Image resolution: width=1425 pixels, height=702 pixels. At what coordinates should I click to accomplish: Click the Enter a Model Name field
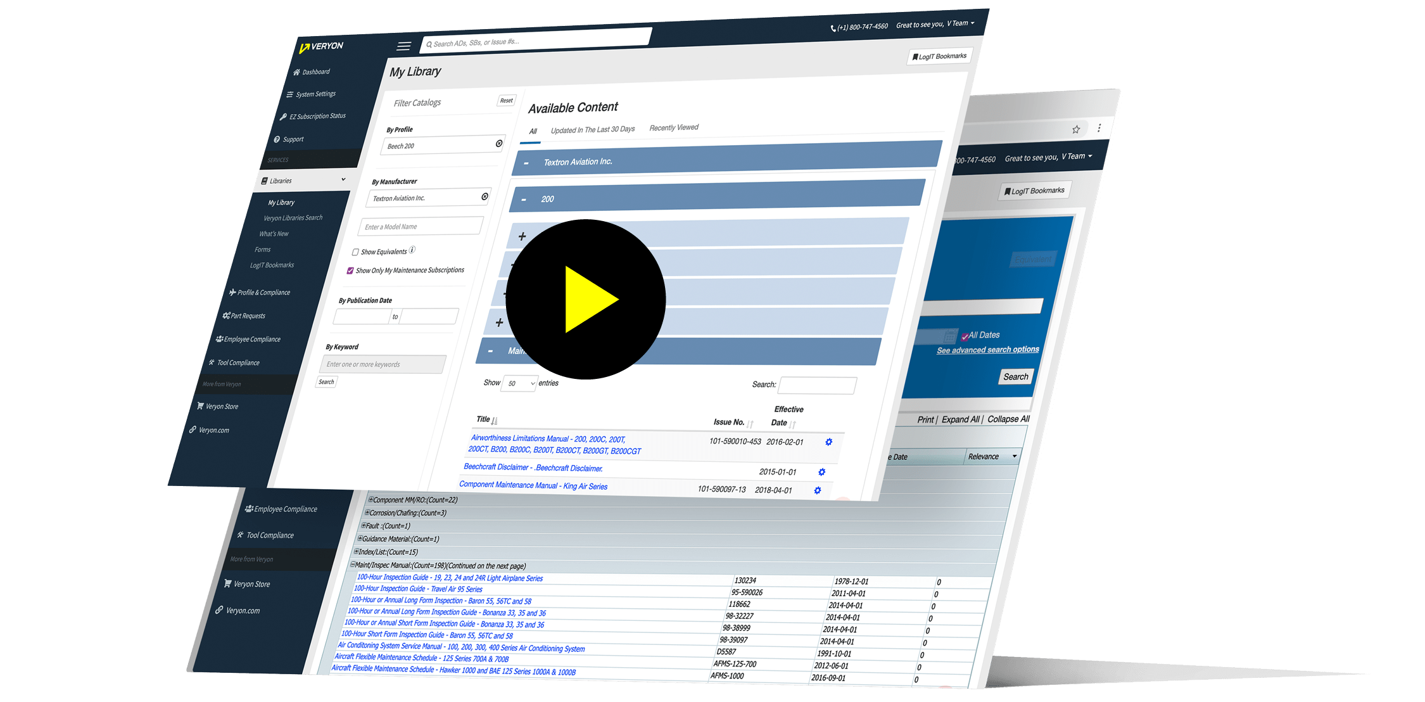click(x=421, y=226)
